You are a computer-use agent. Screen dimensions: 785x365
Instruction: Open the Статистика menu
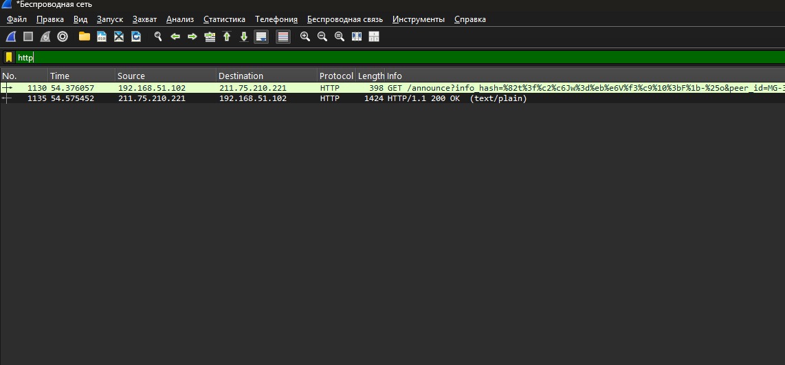pos(224,19)
